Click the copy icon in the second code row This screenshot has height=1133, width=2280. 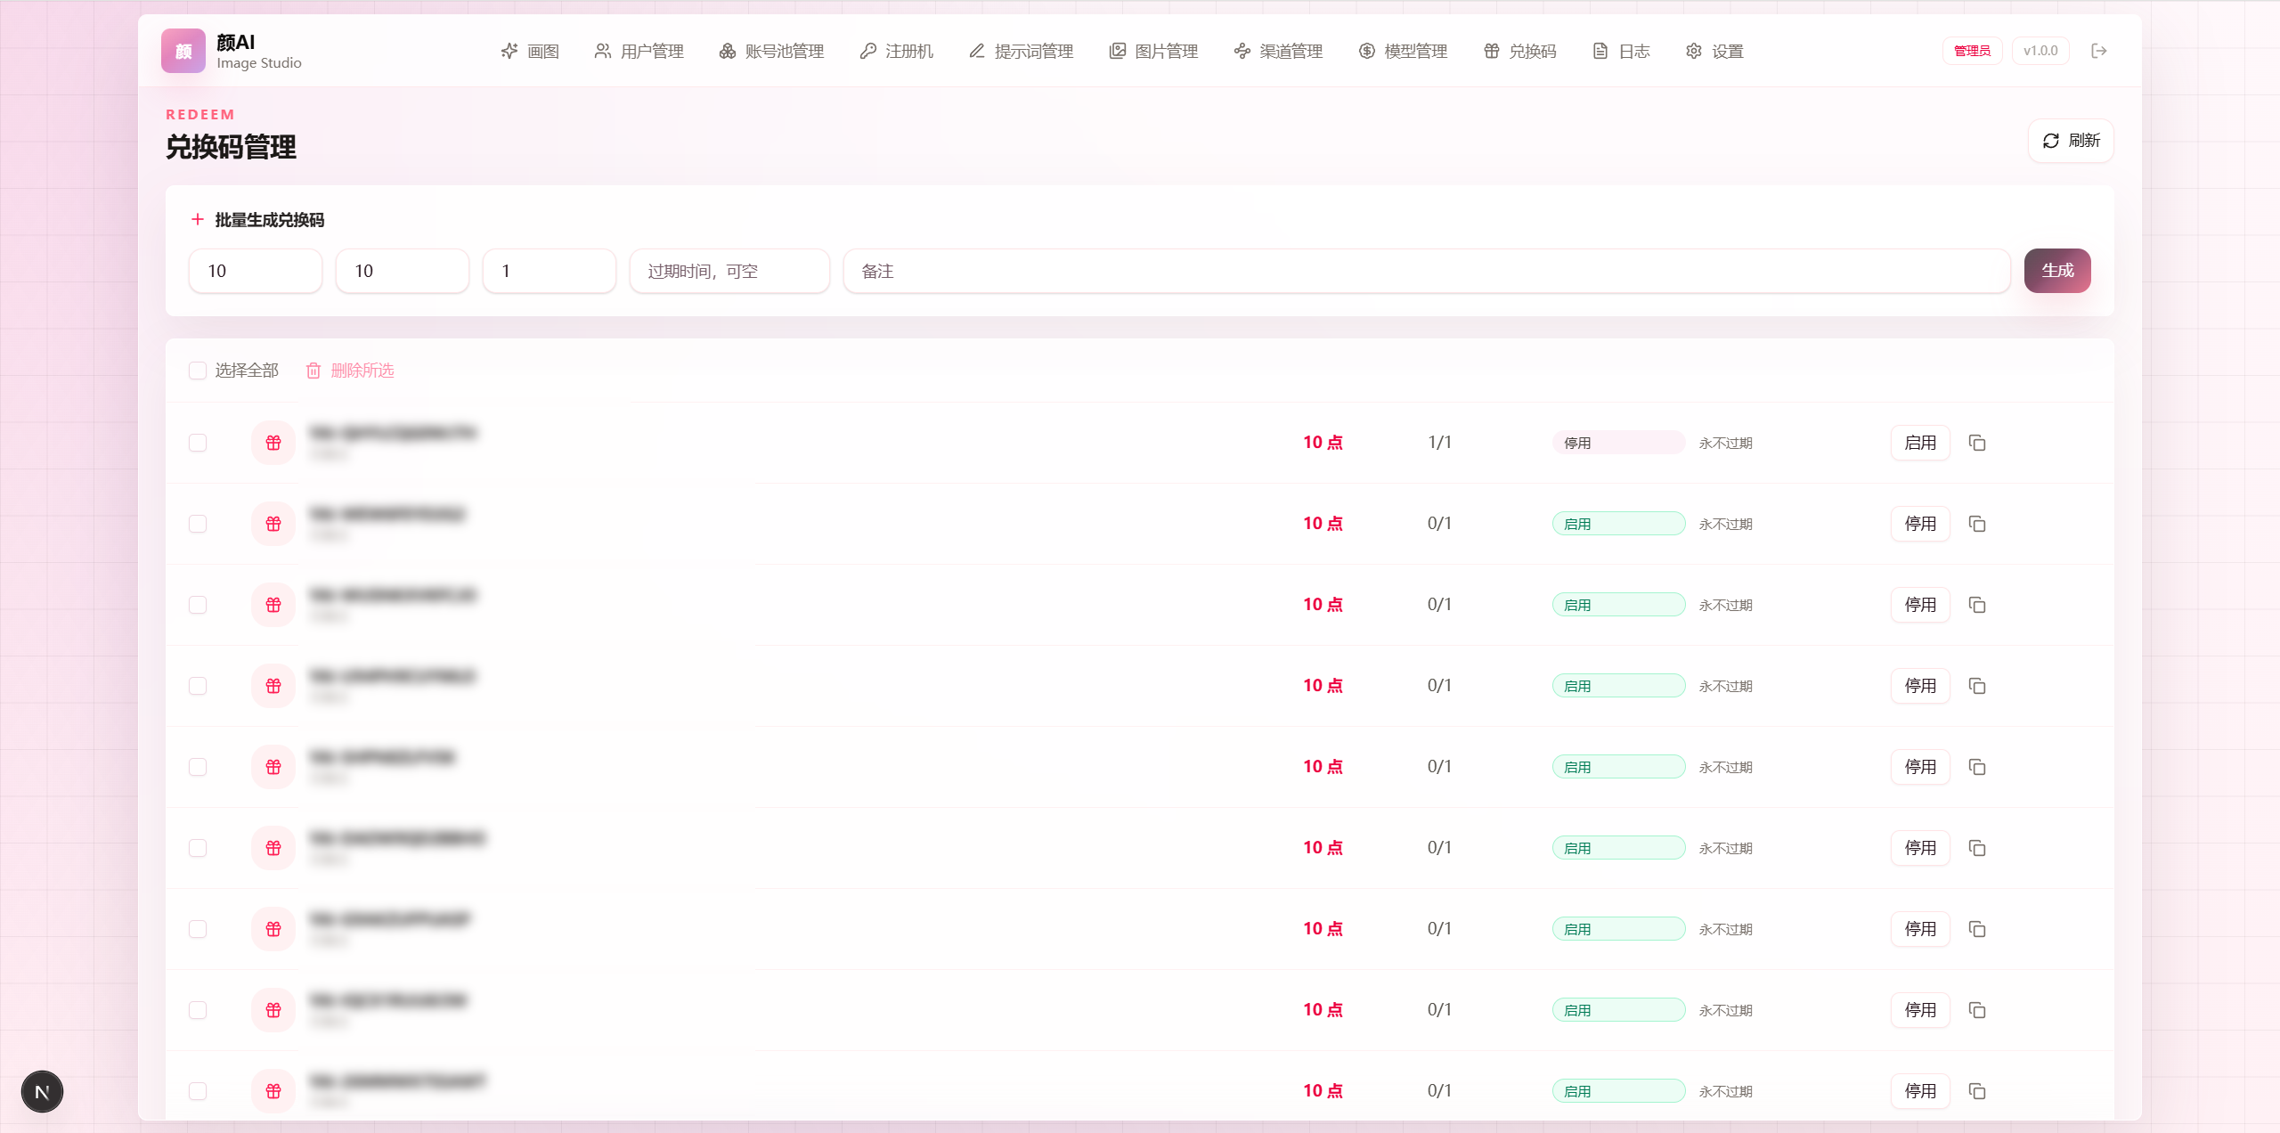[1977, 524]
